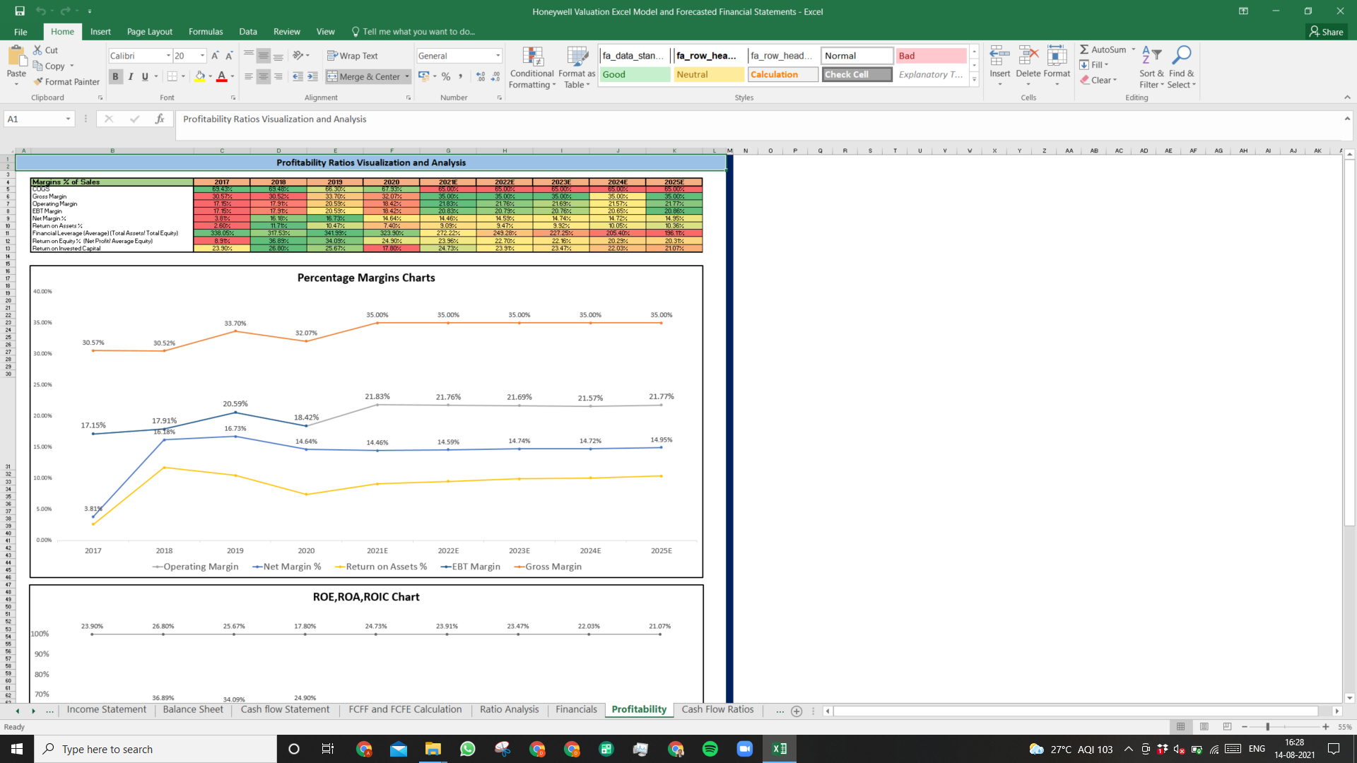The image size is (1357, 763).
Task: Expand the General number format dropdown
Action: point(498,56)
